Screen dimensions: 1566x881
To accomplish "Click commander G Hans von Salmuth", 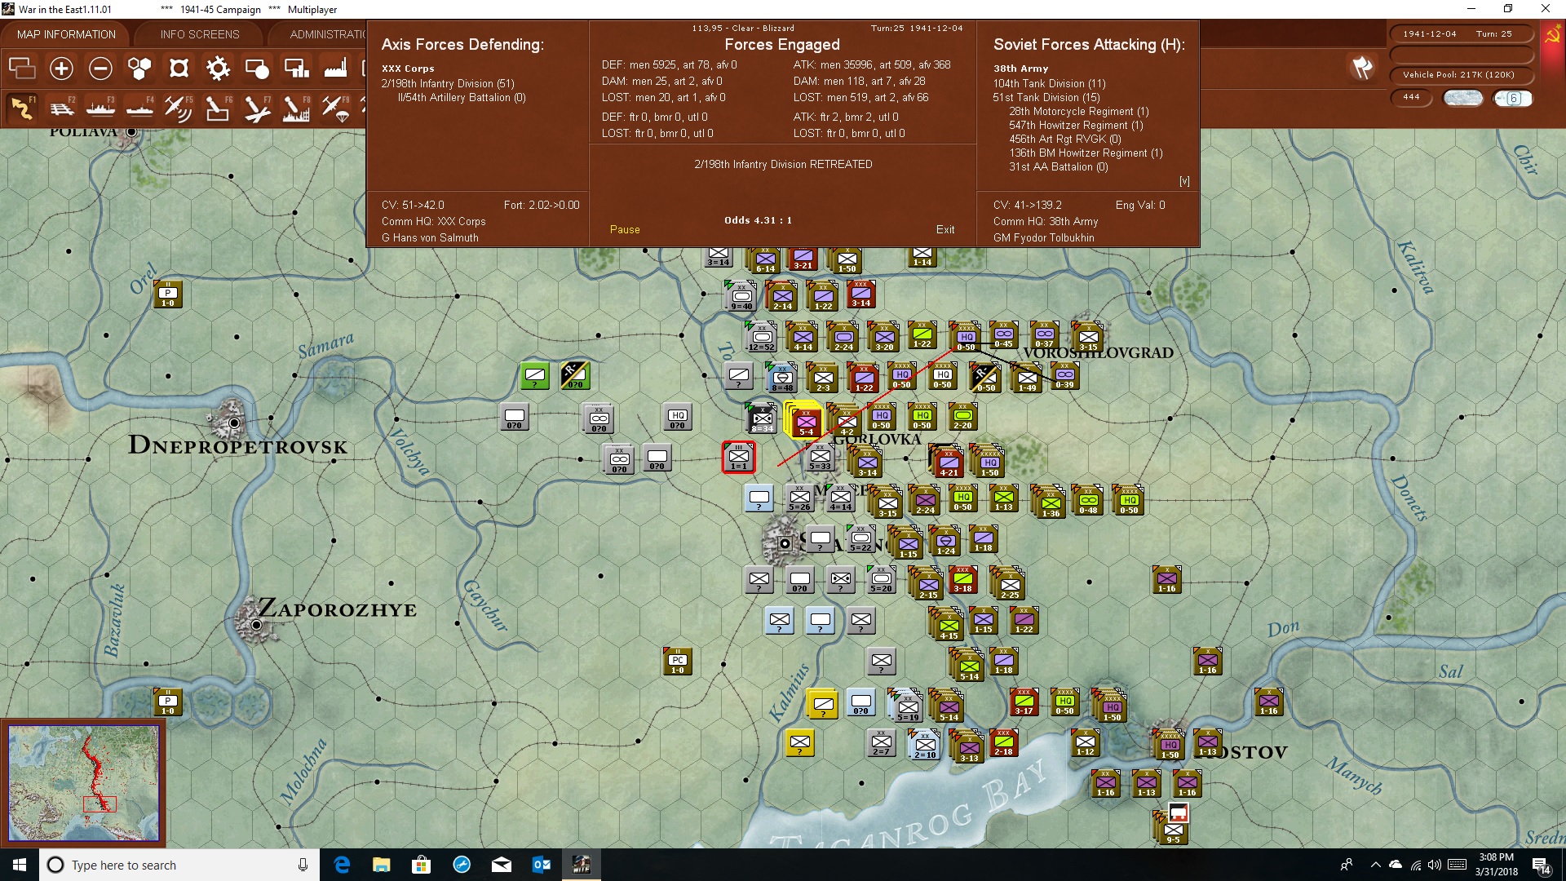I will pos(430,237).
